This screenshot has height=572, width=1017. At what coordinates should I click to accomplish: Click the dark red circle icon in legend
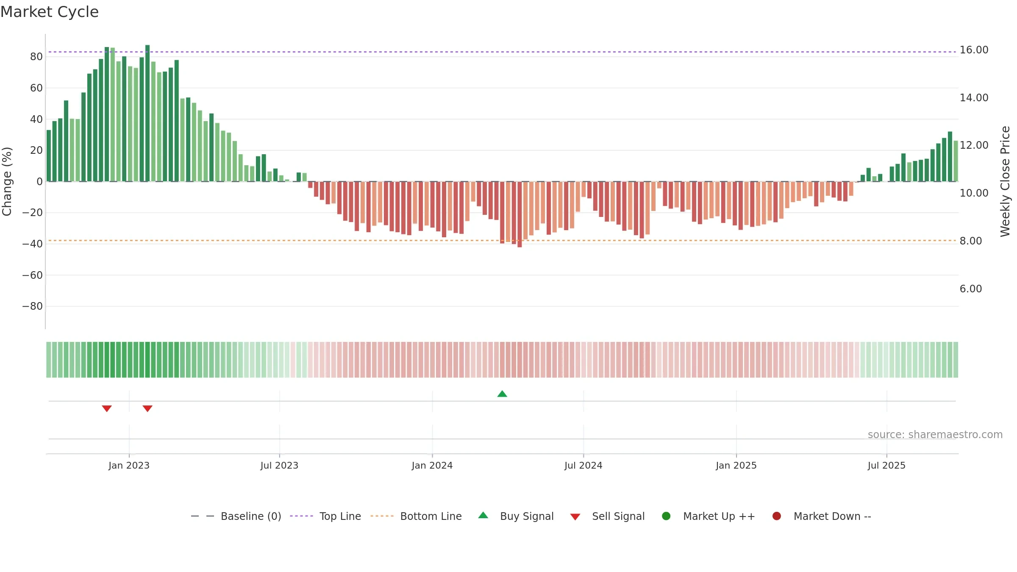pyautogui.click(x=777, y=516)
